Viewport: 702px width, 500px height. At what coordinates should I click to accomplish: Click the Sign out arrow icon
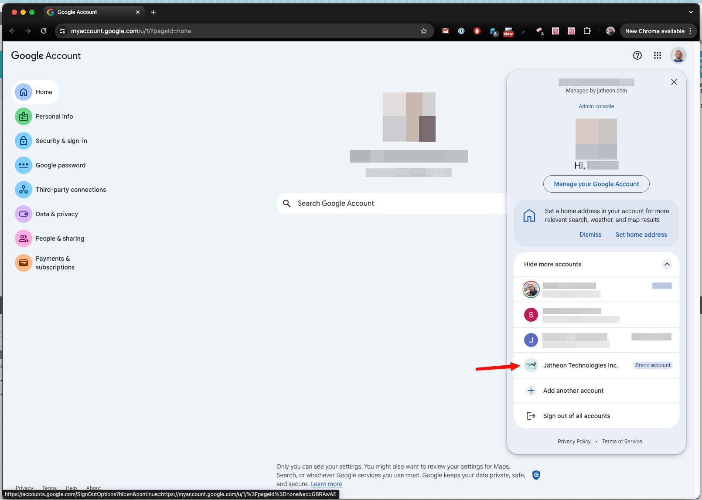pos(531,416)
